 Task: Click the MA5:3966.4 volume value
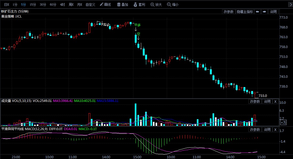63,101
